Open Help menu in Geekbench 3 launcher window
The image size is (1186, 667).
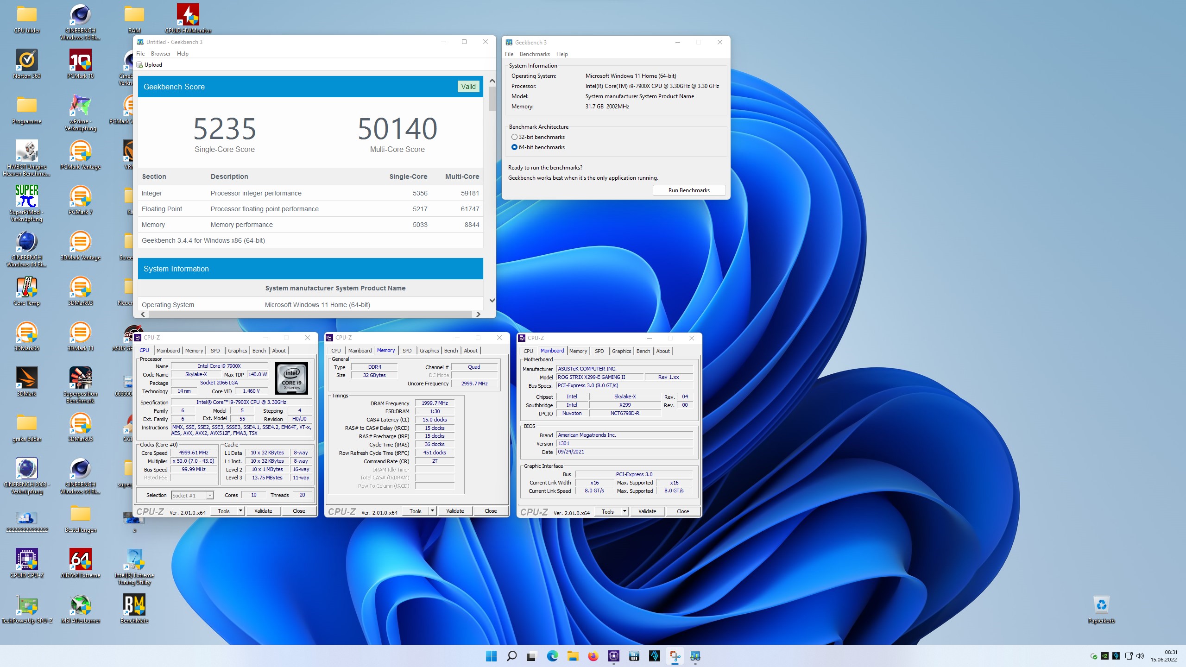(562, 54)
